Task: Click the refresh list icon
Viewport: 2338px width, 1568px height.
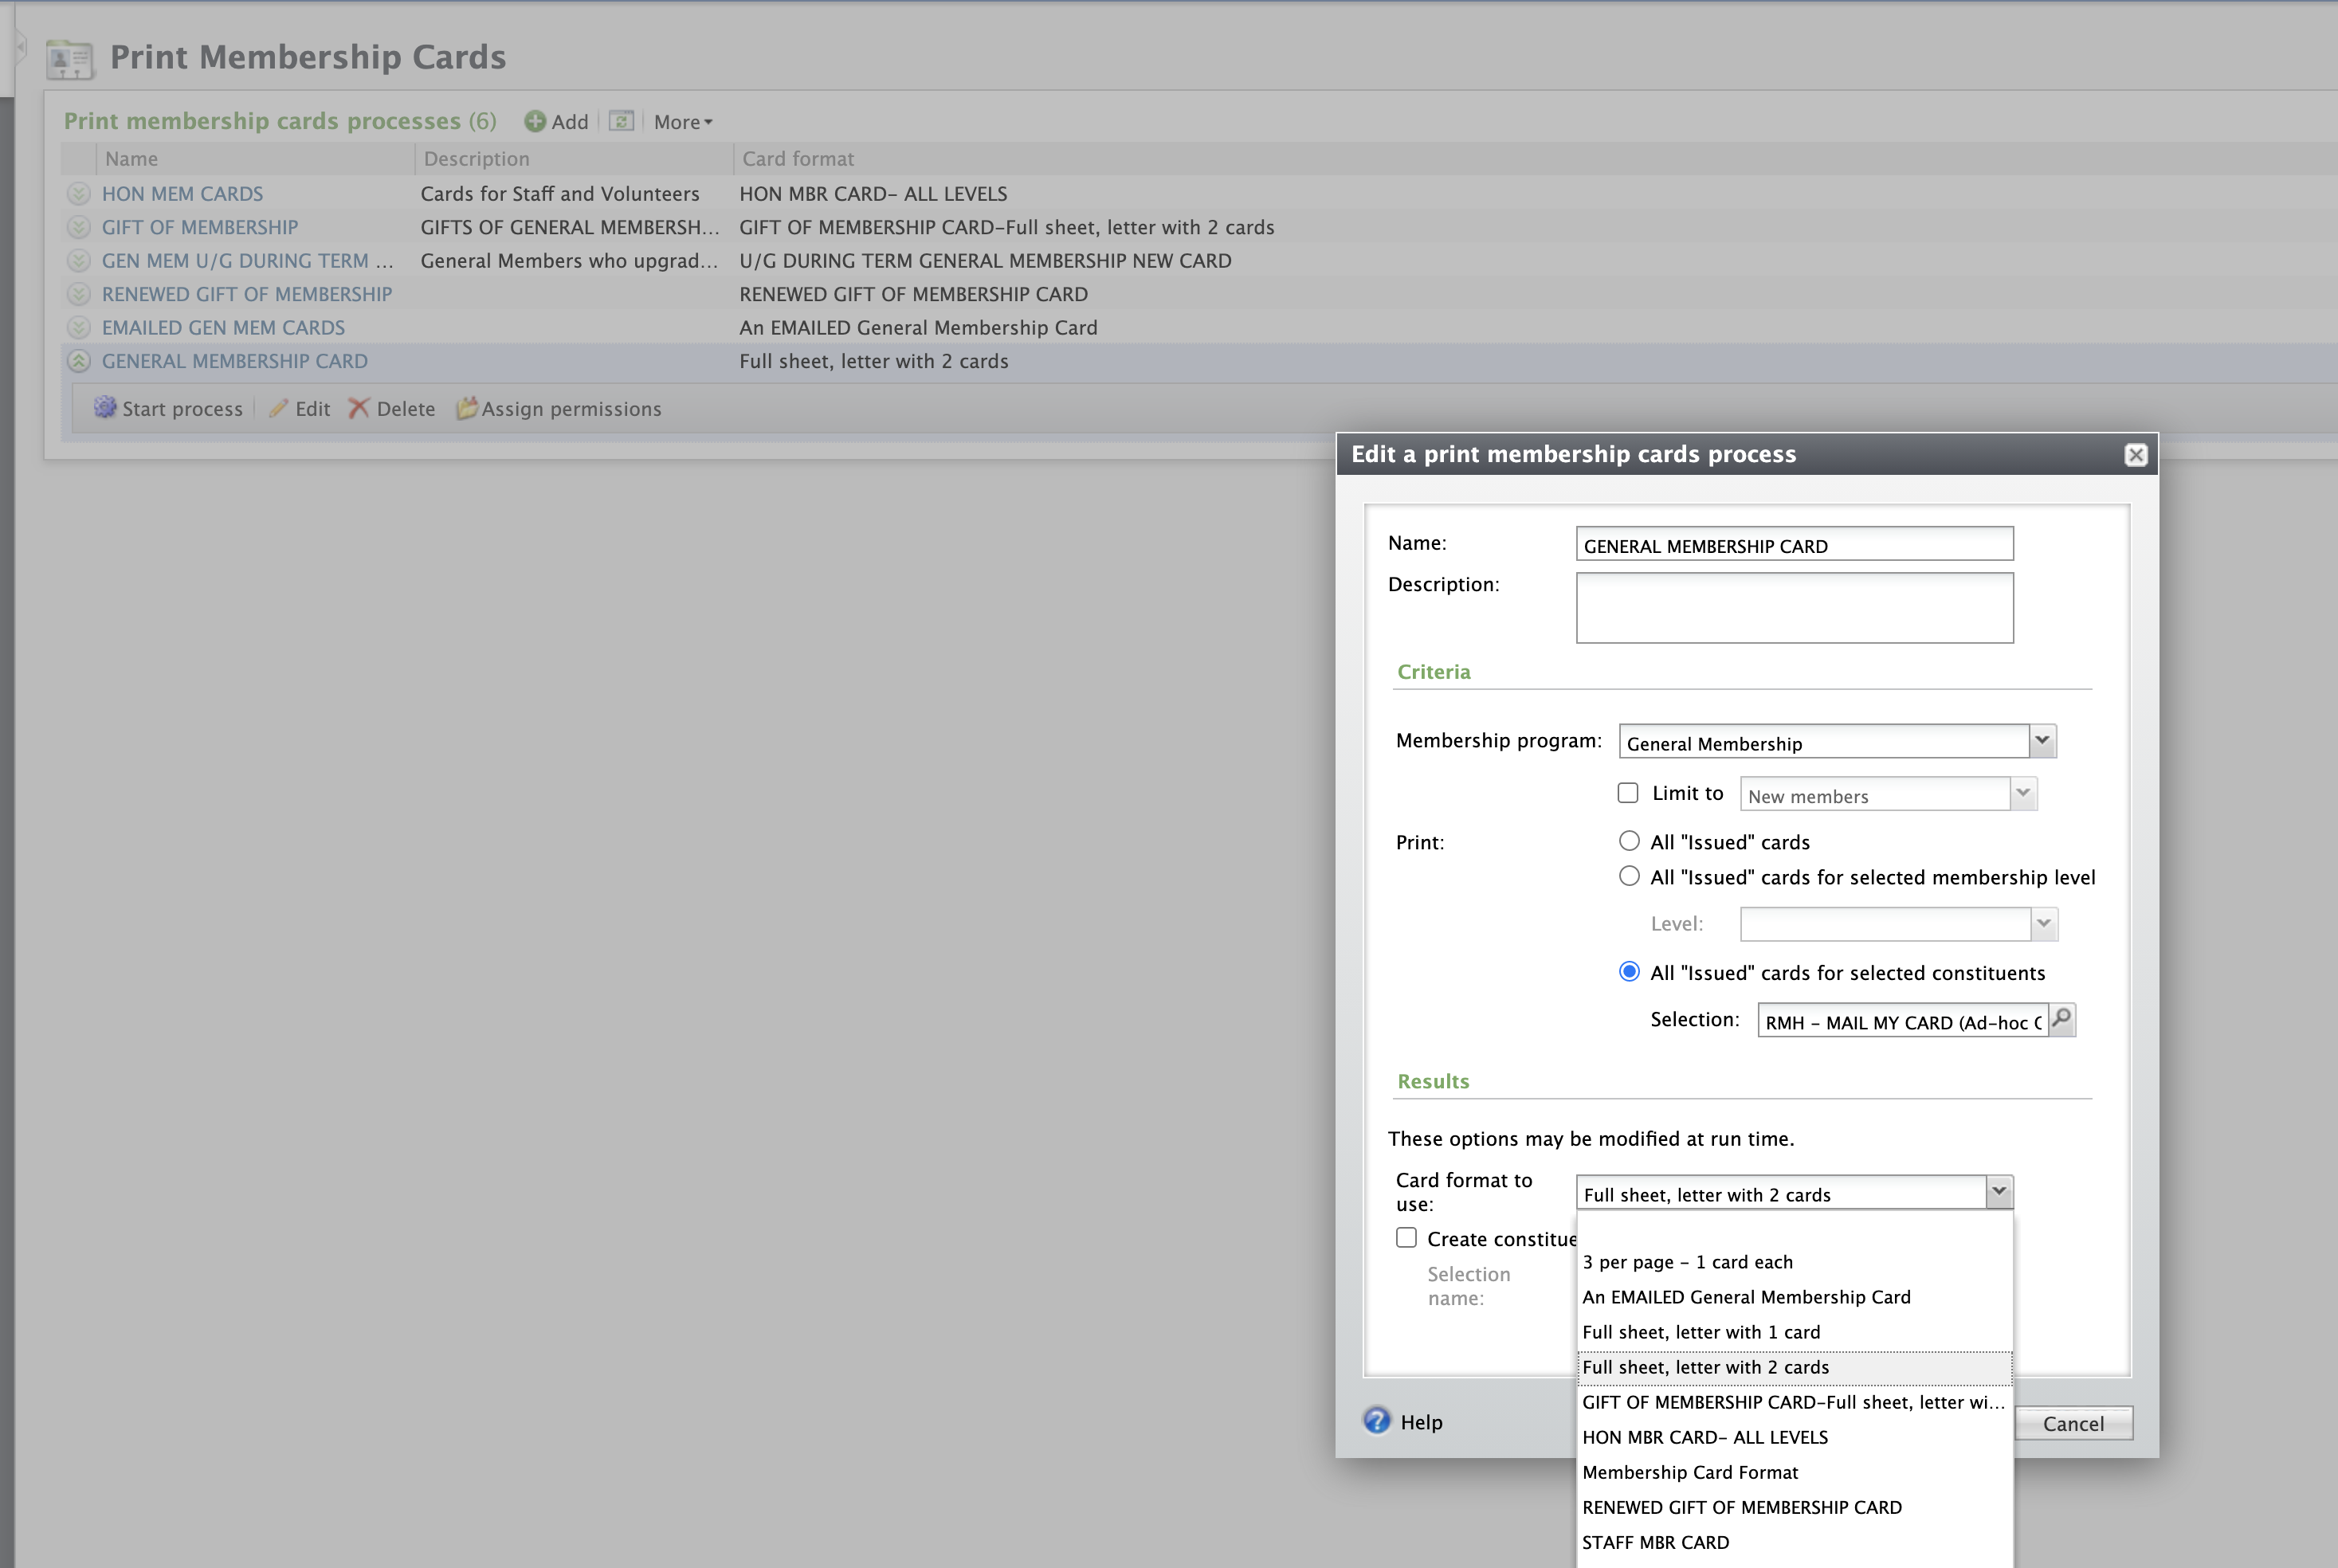Action: 621,121
